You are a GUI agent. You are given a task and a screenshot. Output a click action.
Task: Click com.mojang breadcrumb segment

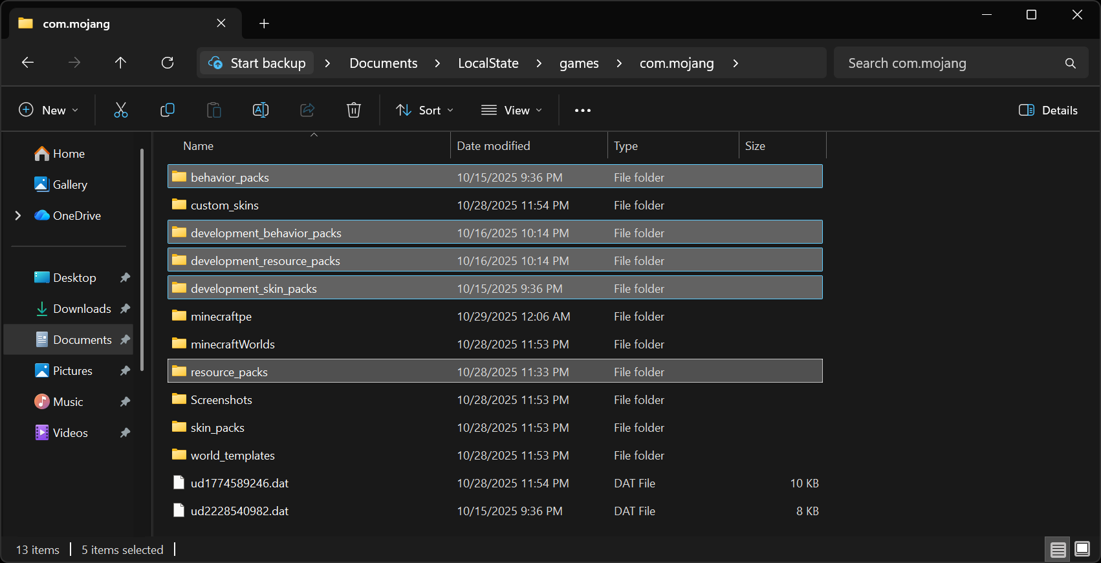click(x=677, y=63)
